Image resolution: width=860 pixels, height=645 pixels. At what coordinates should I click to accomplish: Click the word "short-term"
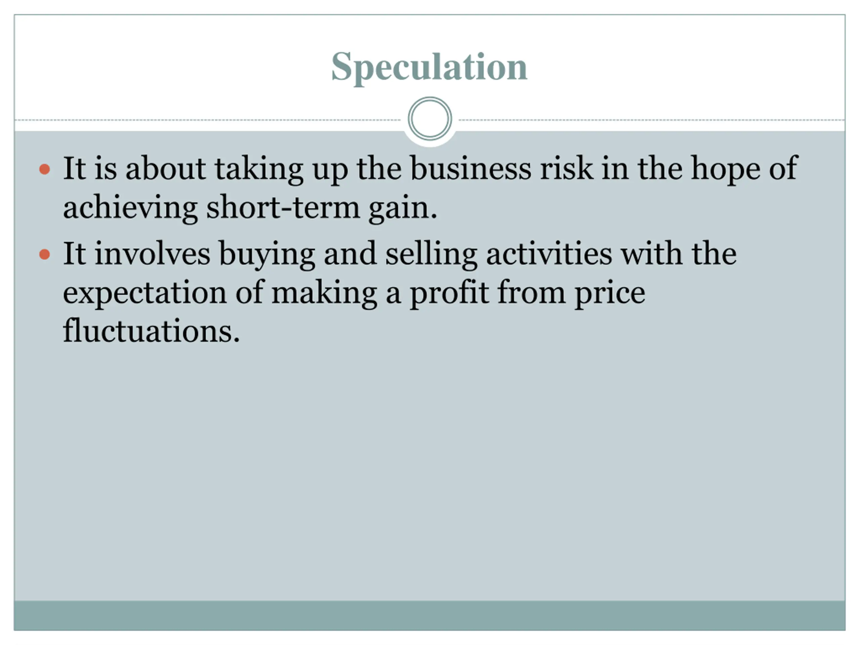pos(283,207)
